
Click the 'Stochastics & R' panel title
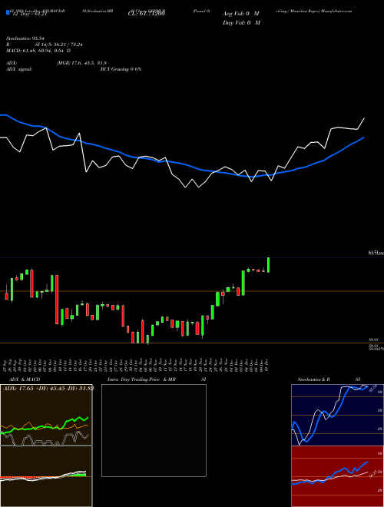(x=313, y=379)
